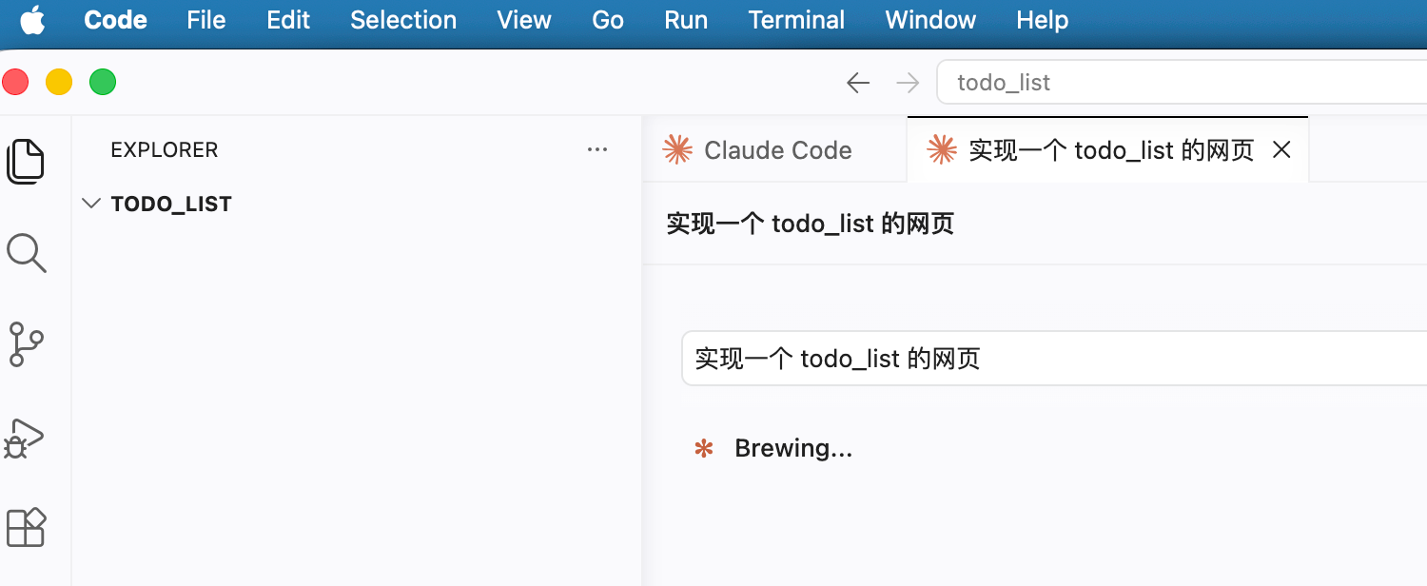This screenshot has width=1427, height=586.
Task: Click the todo_list command center search box
Action: pos(1182,83)
